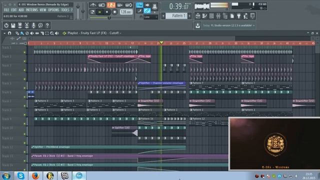320x180 pixels.
Task: Click the save new version icon
Action: click(20, 25)
